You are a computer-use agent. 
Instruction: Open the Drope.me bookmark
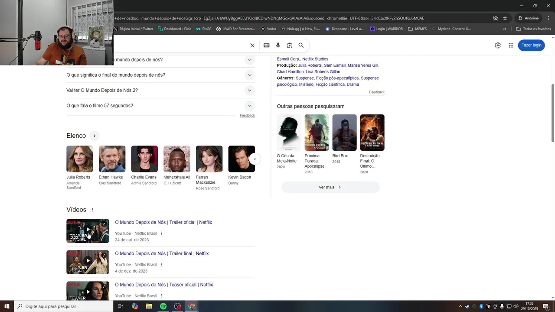[345, 29]
